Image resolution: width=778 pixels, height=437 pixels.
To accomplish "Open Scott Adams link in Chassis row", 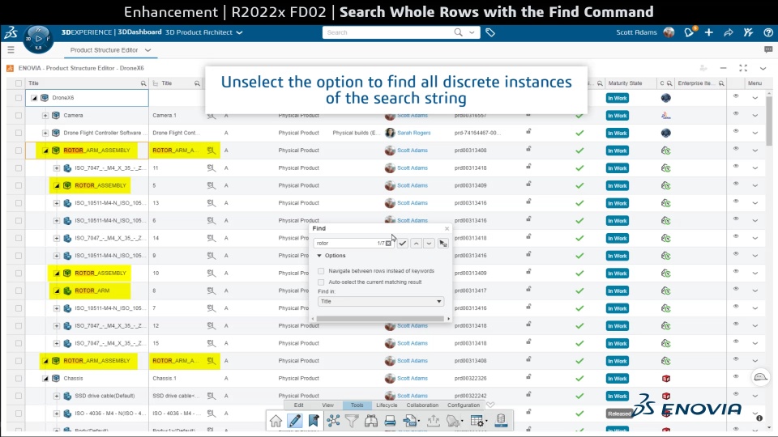I will (412, 379).
